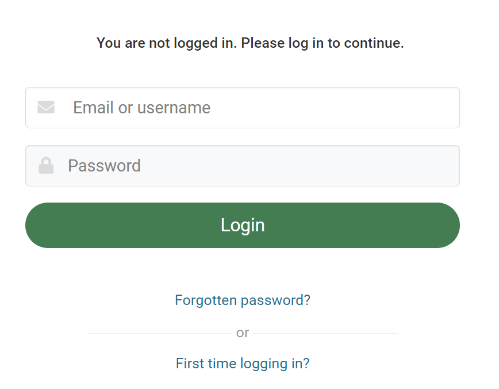Click the right end of the username field
This screenshot has width=499, height=389.
coord(443,108)
